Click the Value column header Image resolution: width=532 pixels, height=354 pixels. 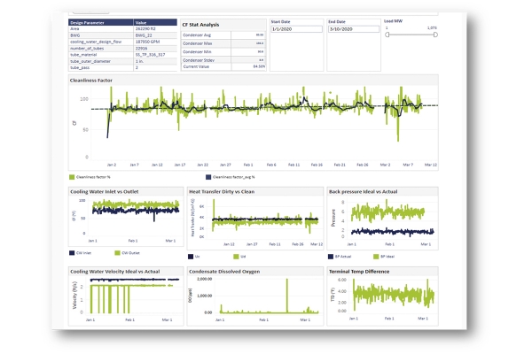155,23
